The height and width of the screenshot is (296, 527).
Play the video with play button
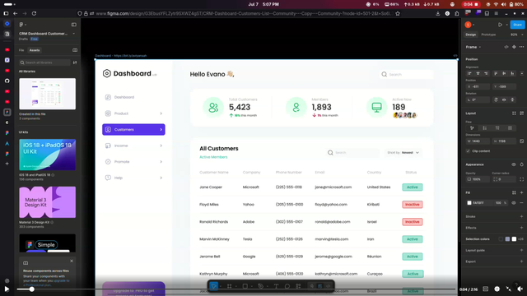pos(7,289)
